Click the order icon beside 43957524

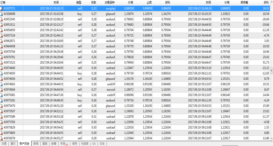1,36
